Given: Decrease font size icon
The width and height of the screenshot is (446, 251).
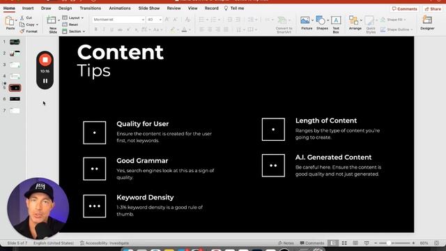Looking at the screenshot, I should (x=175, y=20).
